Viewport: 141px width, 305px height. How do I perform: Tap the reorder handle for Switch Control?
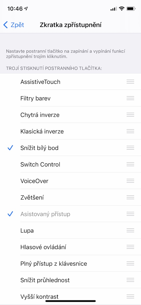point(130,164)
